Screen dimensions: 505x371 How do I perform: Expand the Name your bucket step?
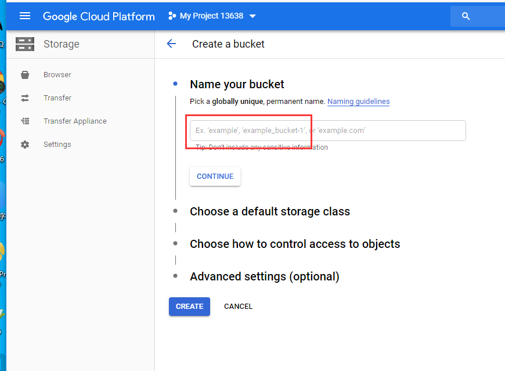tap(237, 84)
